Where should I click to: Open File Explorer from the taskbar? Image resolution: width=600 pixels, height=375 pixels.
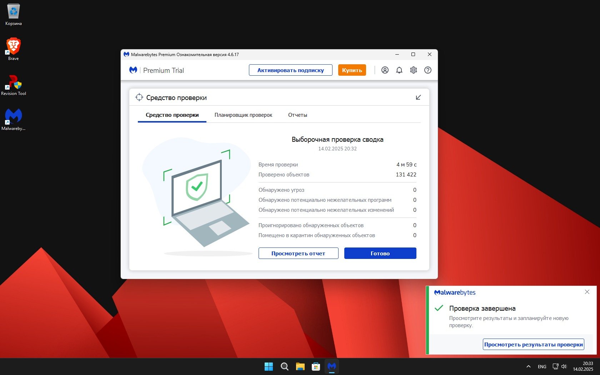click(x=300, y=366)
